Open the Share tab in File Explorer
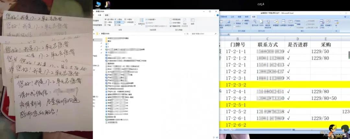 tap(100, 15)
